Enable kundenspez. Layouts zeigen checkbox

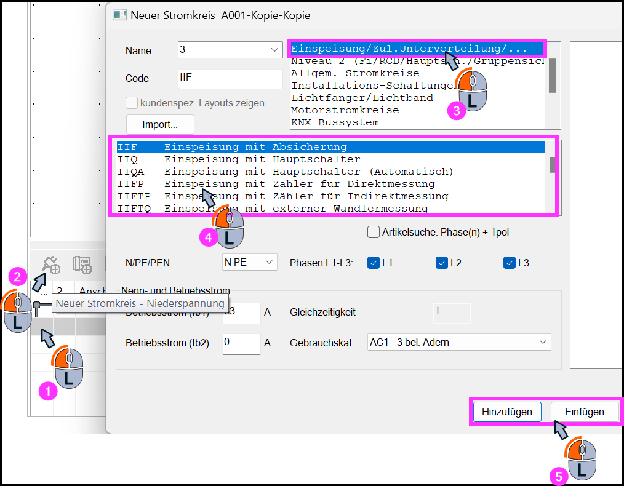[x=132, y=103]
